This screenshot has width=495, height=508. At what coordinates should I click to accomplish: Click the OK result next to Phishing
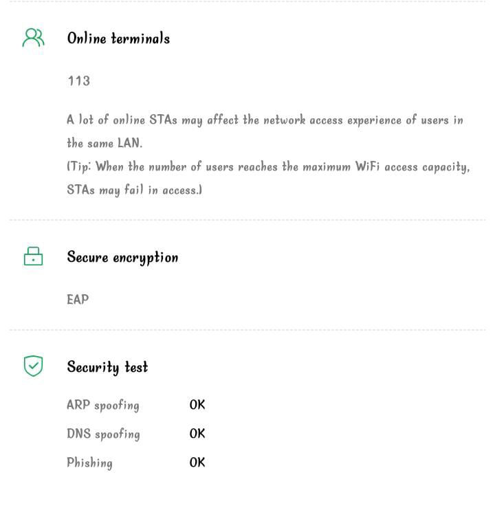(x=197, y=463)
